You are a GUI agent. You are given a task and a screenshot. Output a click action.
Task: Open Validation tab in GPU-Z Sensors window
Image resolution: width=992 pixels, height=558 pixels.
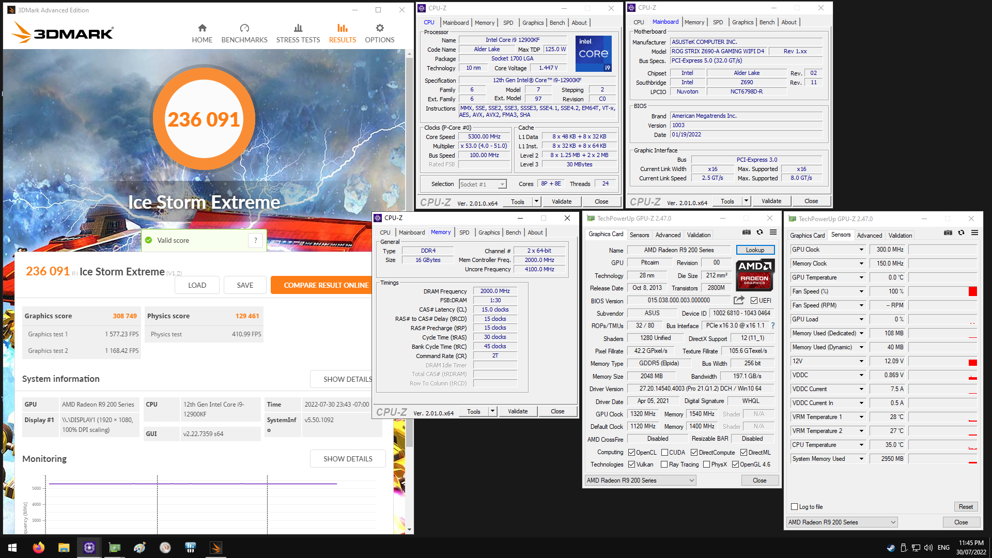point(900,236)
